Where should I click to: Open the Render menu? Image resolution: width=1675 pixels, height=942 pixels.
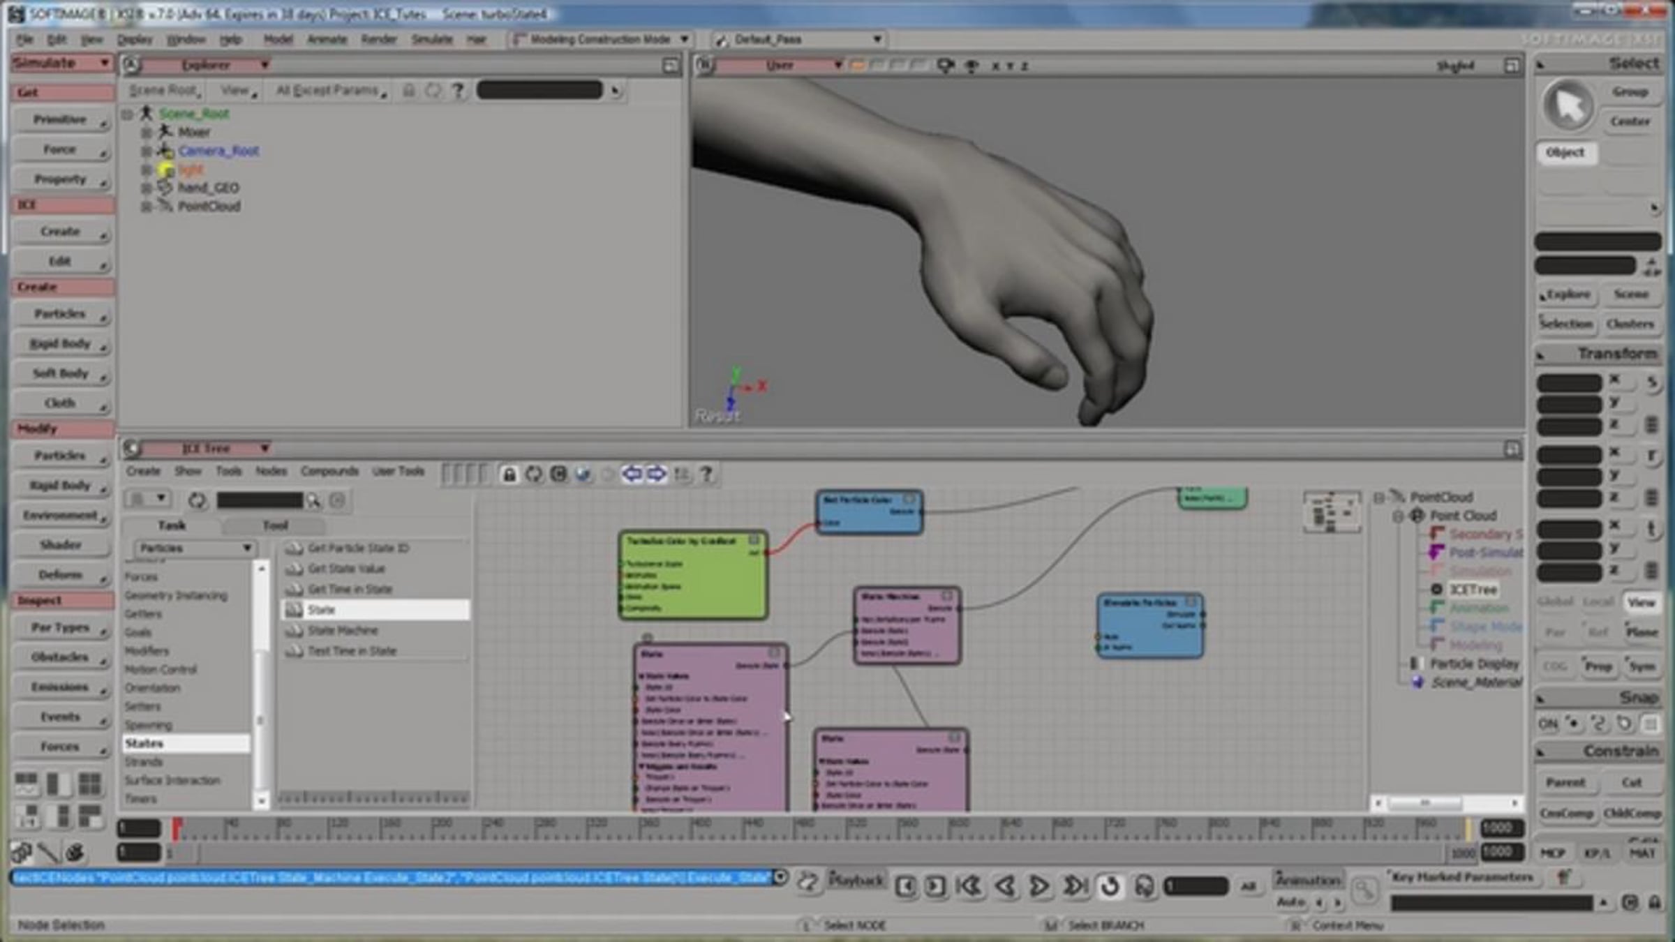(x=379, y=40)
